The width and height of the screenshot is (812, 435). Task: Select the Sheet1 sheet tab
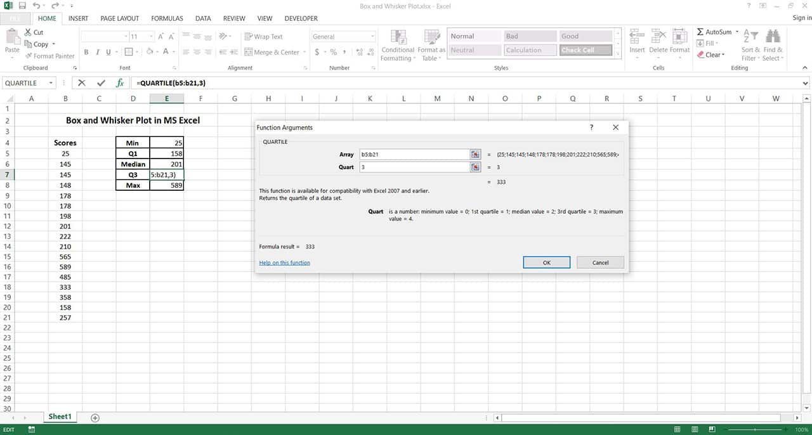(x=60, y=417)
